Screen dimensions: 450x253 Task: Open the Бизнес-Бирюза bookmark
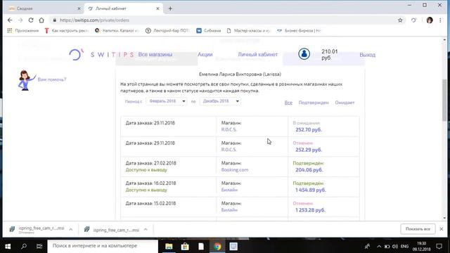299,30
